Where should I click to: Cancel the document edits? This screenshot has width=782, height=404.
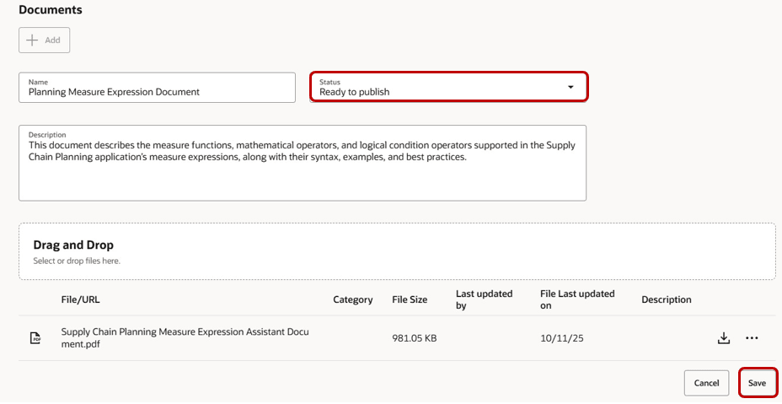706,383
